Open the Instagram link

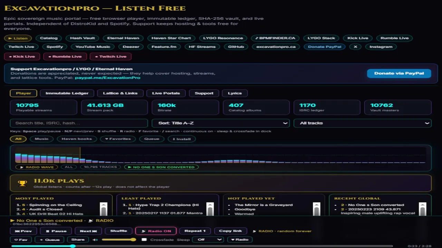[381, 47]
